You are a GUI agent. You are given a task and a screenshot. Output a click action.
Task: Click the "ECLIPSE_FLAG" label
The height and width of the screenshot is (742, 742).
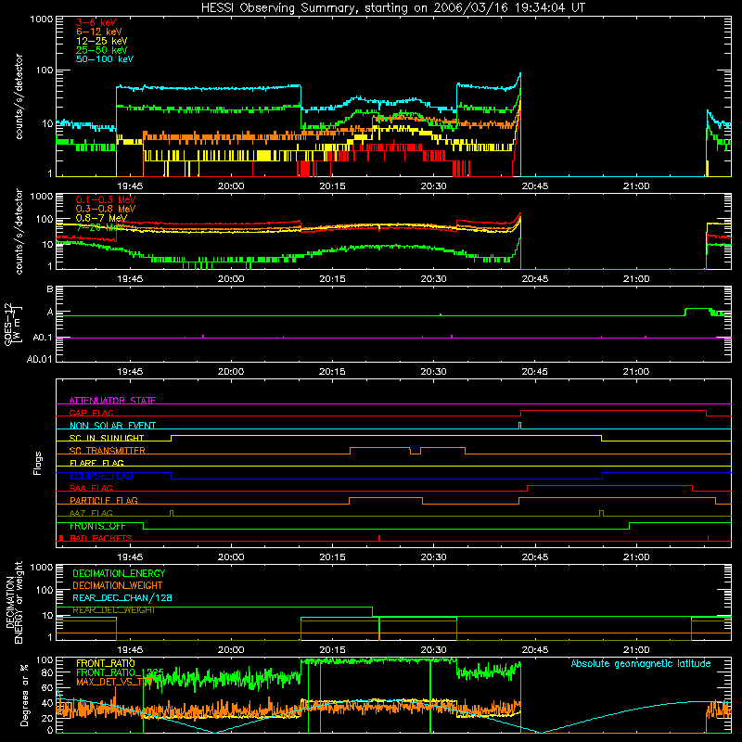point(101,476)
